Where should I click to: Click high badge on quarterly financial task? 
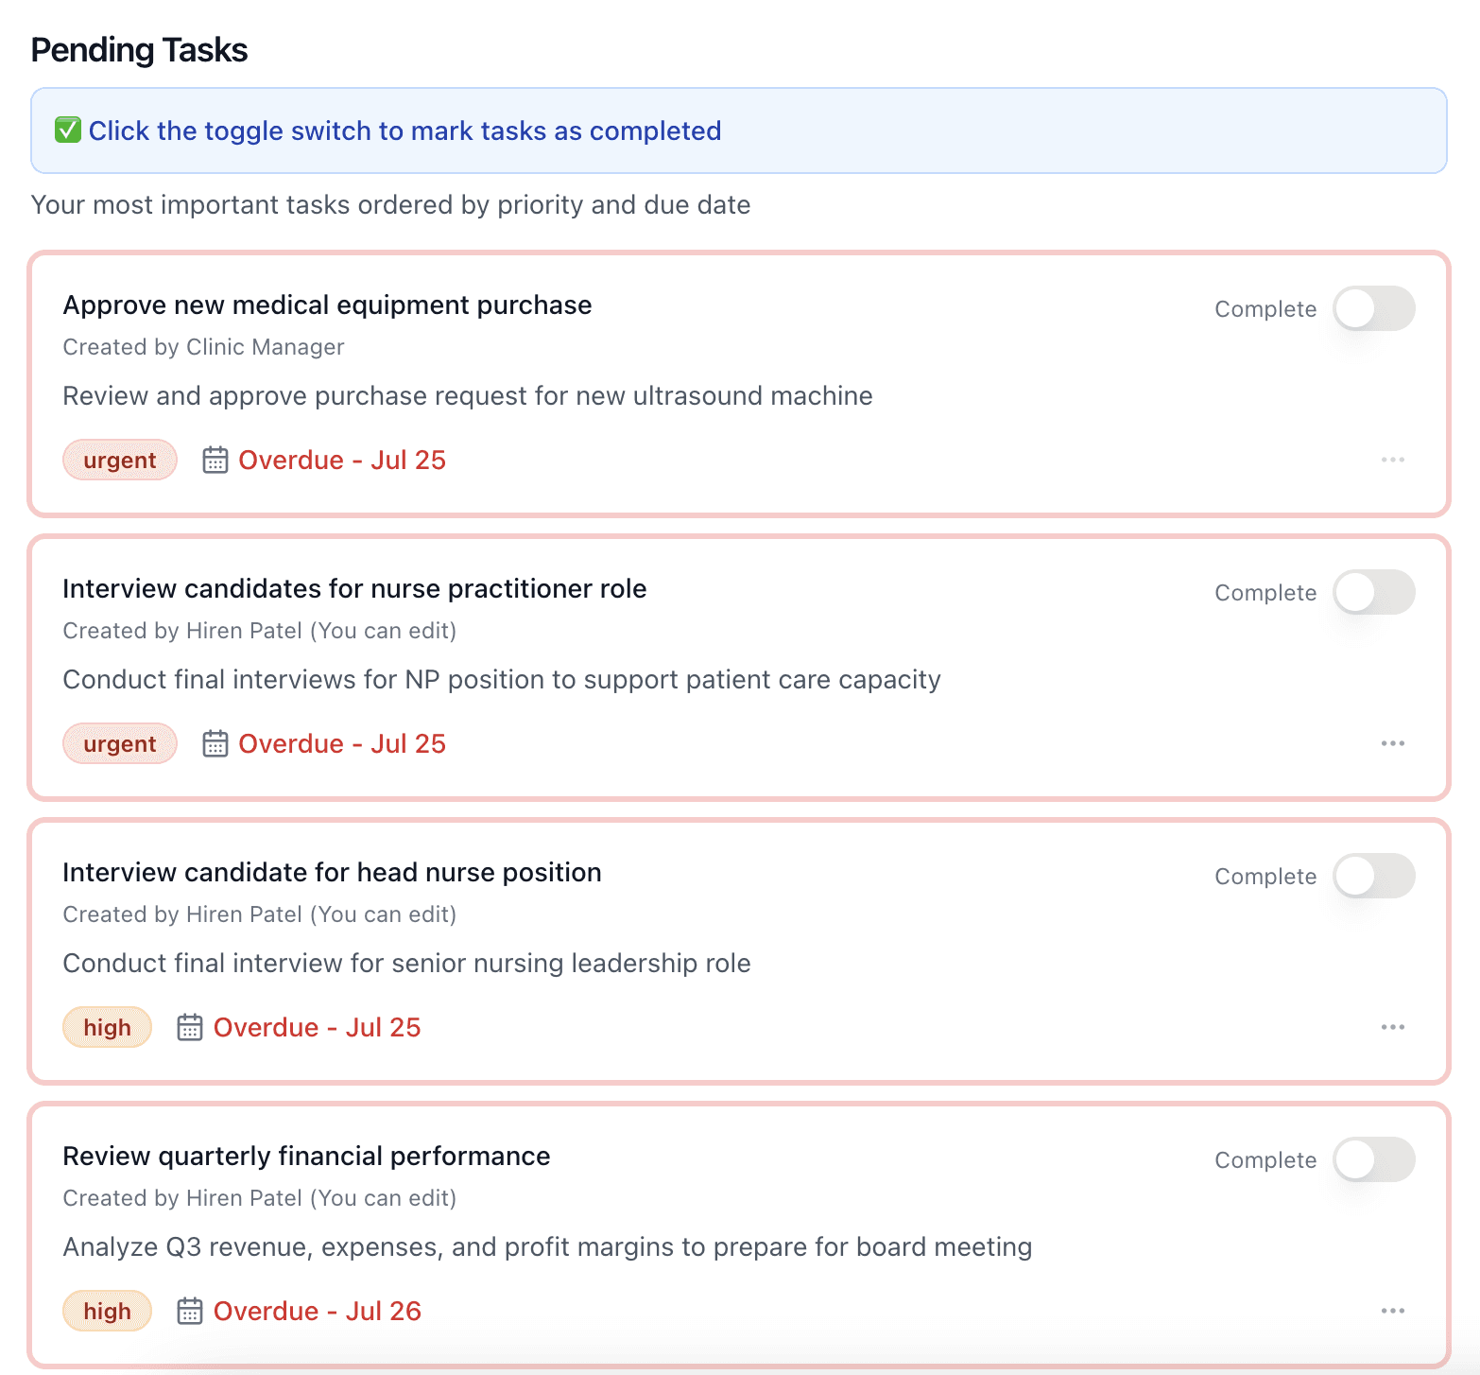tap(107, 1312)
